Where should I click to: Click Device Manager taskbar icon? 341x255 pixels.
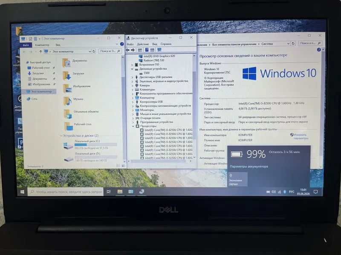[x=142, y=192]
